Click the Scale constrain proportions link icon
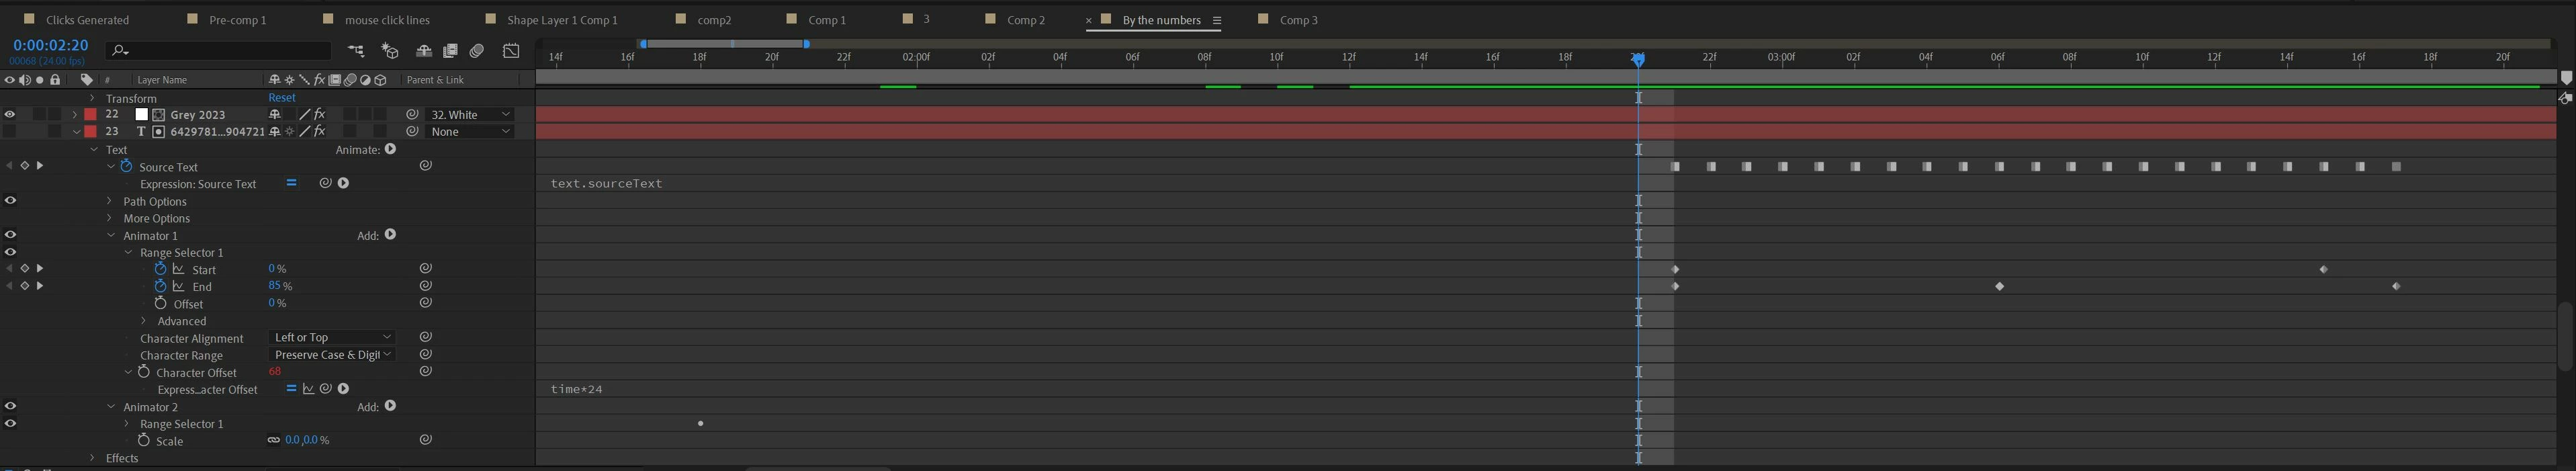This screenshot has height=471, width=2576. [273, 440]
